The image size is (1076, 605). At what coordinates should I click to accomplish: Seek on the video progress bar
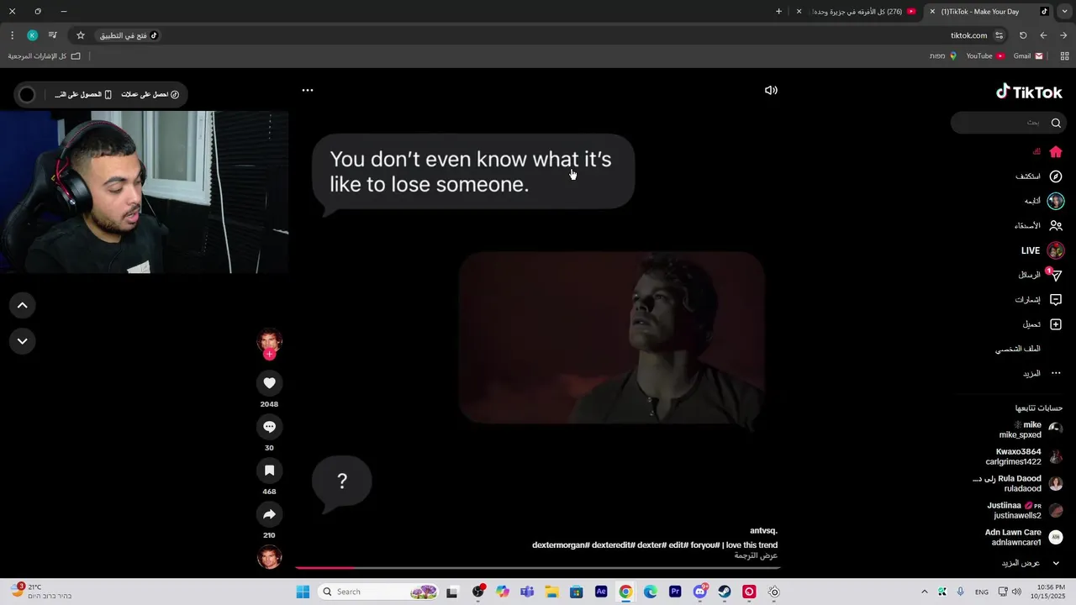tap(537, 568)
